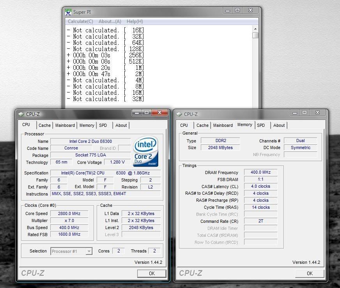
Task: Click the memory Type value 'DDR2'
Action: tap(221, 140)
